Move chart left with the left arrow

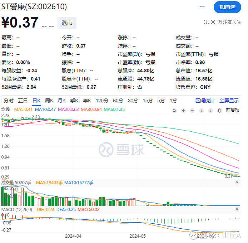[x=201, y=111]
